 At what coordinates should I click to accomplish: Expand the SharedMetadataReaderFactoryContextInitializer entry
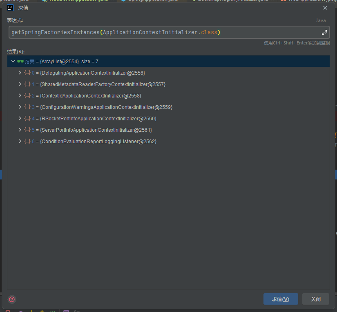point(20,84)
